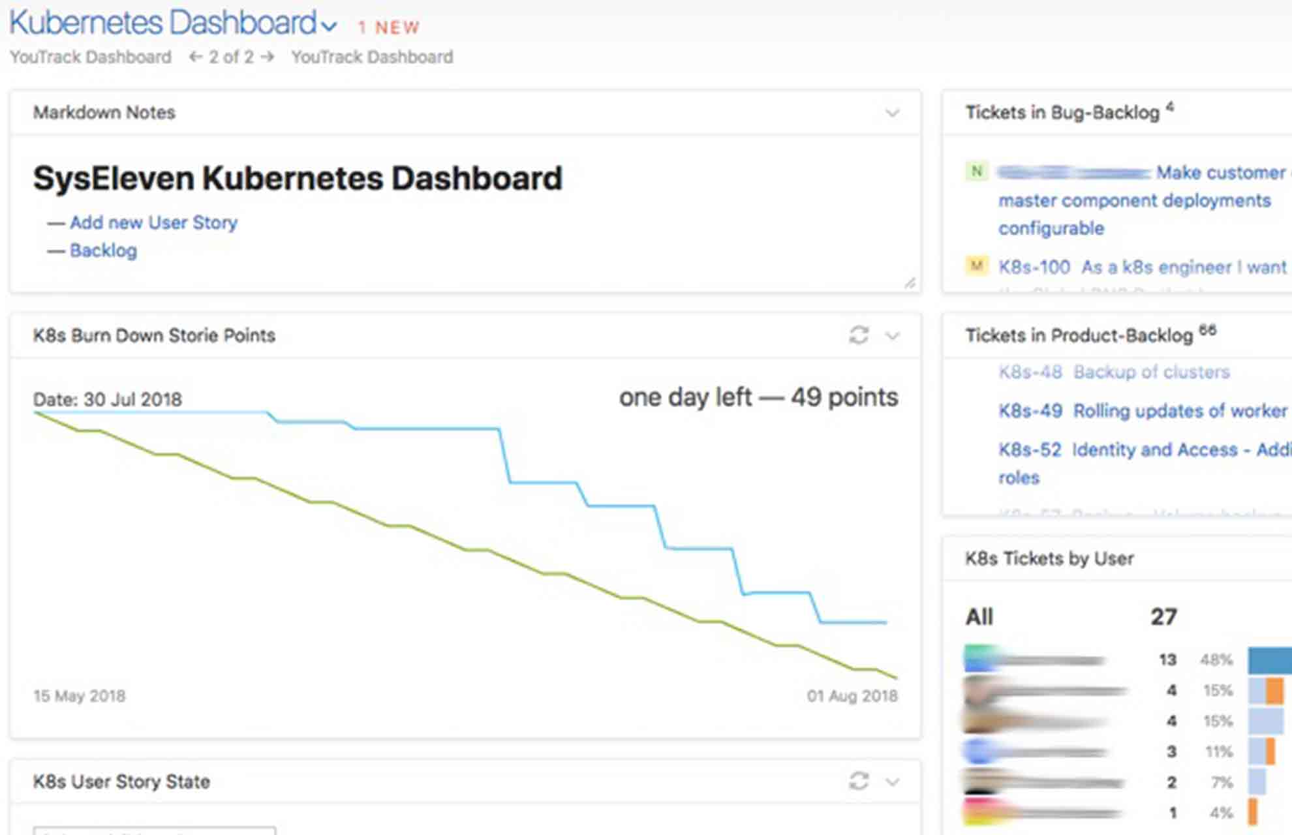Click the 4% row's orange bar
1292x835 pixels.
coord(1253,812)
